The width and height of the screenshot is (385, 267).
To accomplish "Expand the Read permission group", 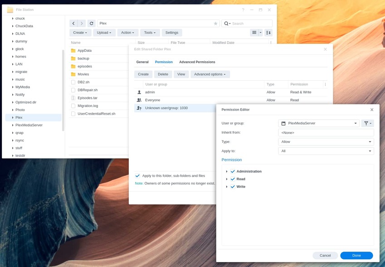I will (x=227, y=179).
